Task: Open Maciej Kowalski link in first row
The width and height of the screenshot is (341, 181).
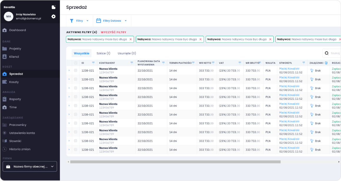Action: pos(289,69)
